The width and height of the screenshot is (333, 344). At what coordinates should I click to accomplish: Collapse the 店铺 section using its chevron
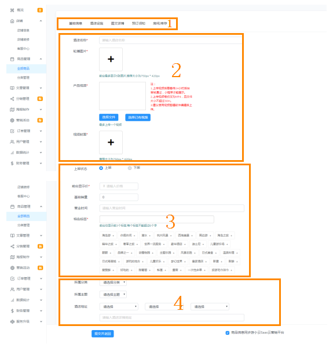[41, 21]
